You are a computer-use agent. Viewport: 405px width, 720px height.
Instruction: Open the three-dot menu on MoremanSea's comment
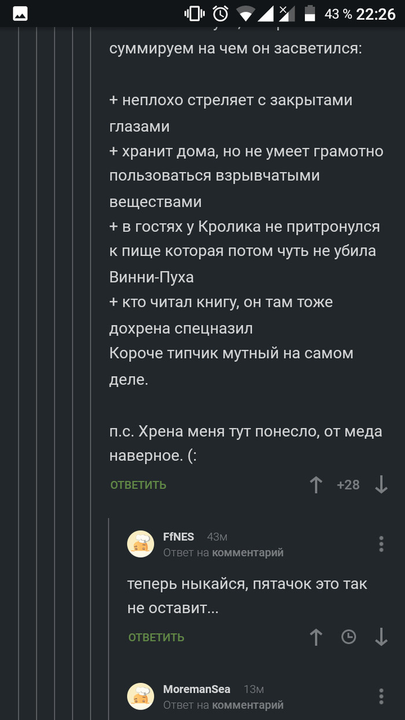[381, 696]
